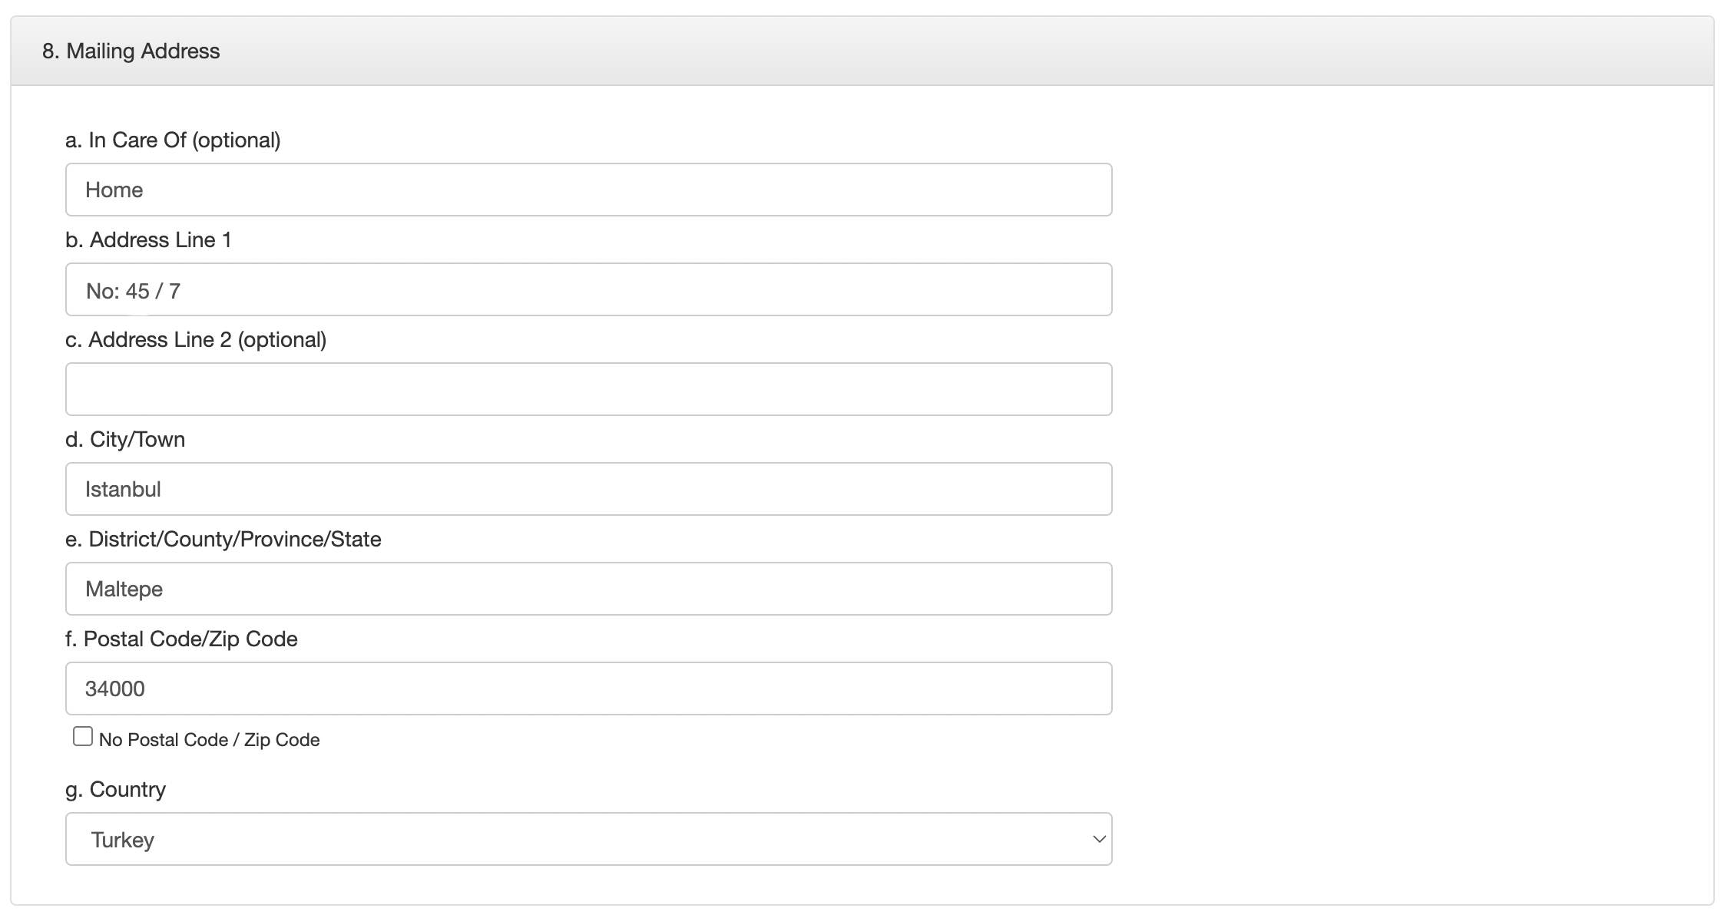Click the Postal Code field showing 34000
The image size is (1731, 918).
point(588,688)
